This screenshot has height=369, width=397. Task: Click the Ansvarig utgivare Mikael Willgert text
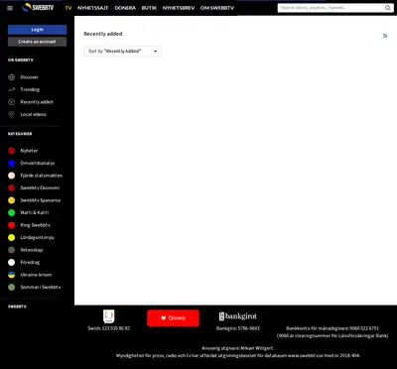pyautogui.click(x=238, y=348)
